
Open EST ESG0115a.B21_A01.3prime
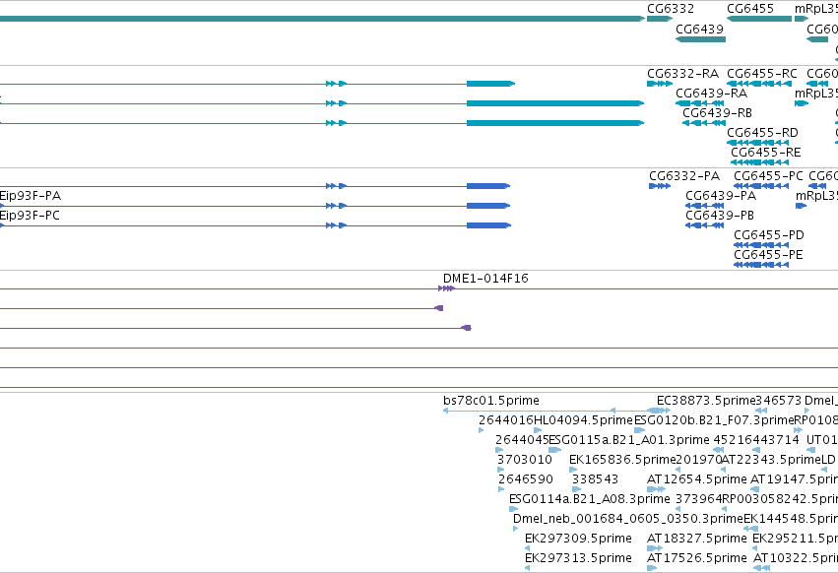point(629,440)
